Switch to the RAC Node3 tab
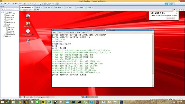The image size is (185, 104). tap(80, 7)
